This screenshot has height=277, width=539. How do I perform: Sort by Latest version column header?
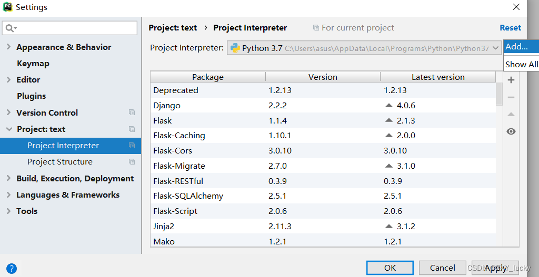pos(438,77)
